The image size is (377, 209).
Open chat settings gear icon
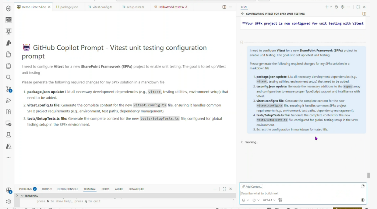coord(342,7)
